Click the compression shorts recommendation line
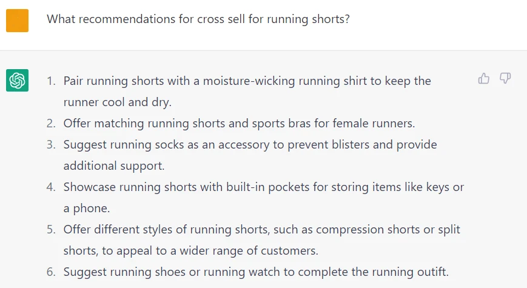The width and height of the screenshot is (527, 288). pyautogui.click(x=261, y=229)
